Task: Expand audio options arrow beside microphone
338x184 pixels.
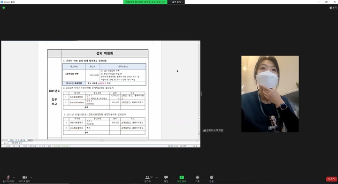Action: pos(14,177)
